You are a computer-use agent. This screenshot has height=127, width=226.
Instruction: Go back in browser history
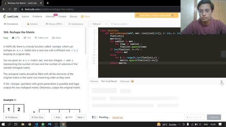[4, 9]
